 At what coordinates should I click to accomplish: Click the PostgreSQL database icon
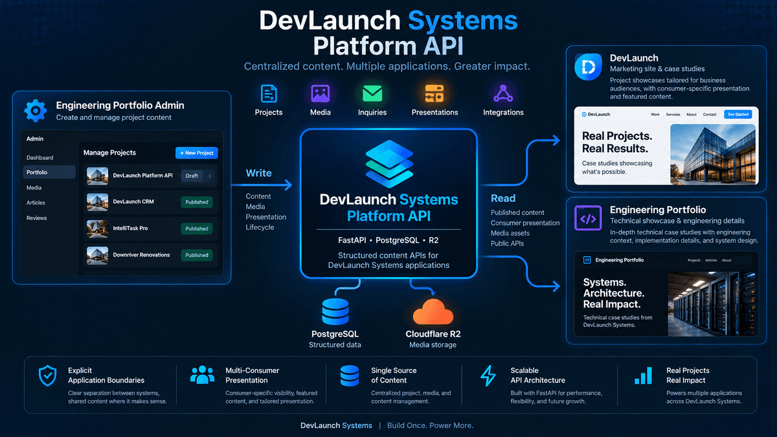click(335, 311)
